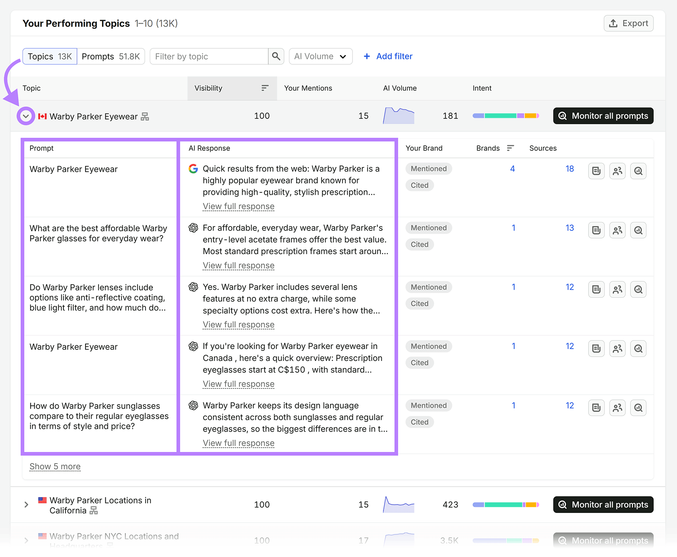
Task: View full response for Google quick results
Action: click(239, 206)
